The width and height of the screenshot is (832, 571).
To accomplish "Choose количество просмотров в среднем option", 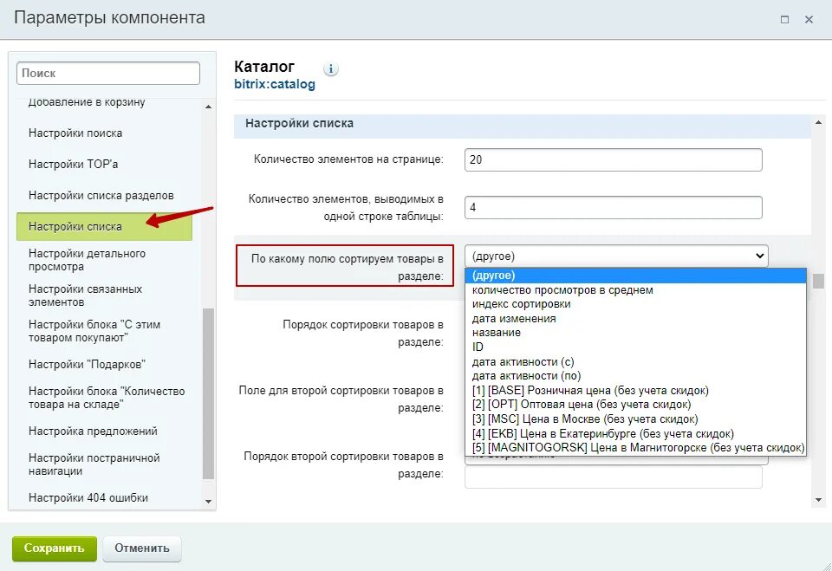I will coord(635,290).
